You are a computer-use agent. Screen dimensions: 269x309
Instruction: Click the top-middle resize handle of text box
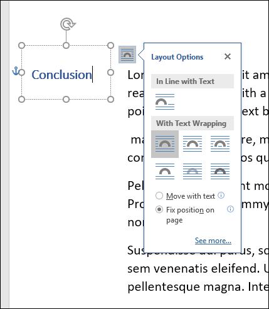tap(66, 45)
